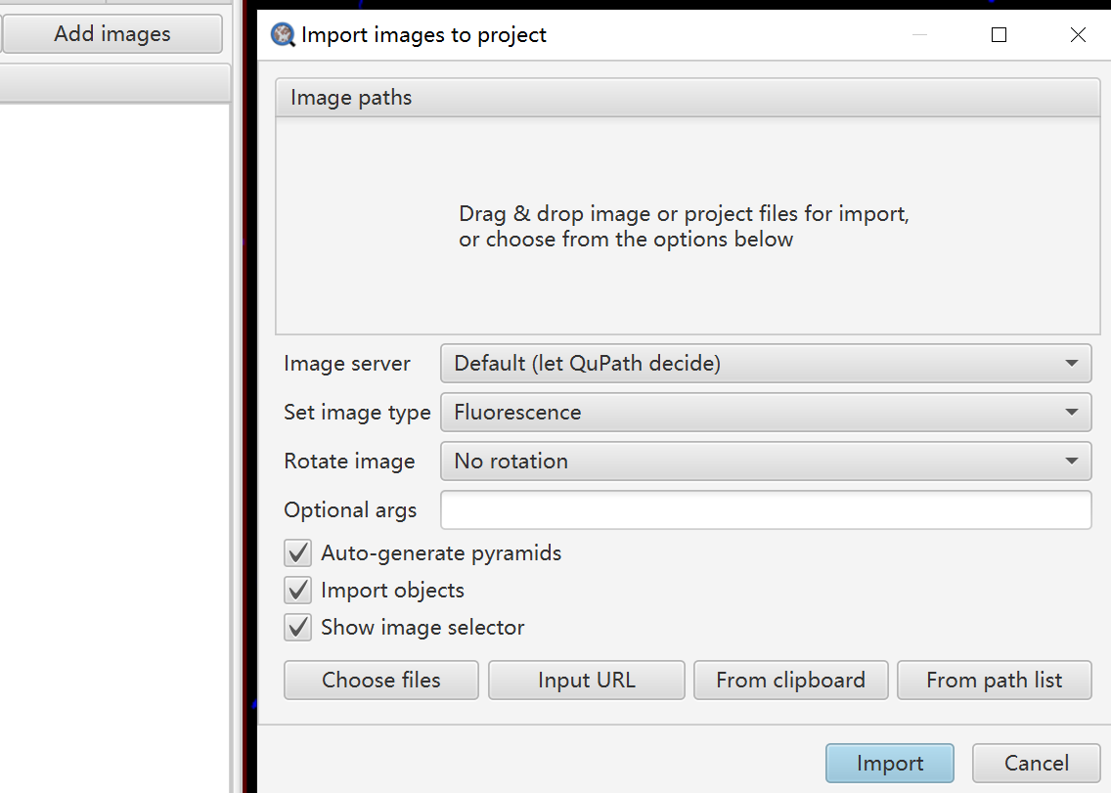The width and height of the screenshot is (1111, 793).
Task: Minimize the Import images dialog
Action: click(919, 35)
